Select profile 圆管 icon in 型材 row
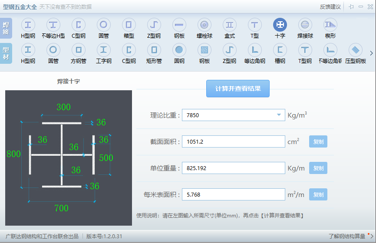Image resolution: width=376 pixels, height=243 pixels. pyautogui.click(x=53, y=50)
